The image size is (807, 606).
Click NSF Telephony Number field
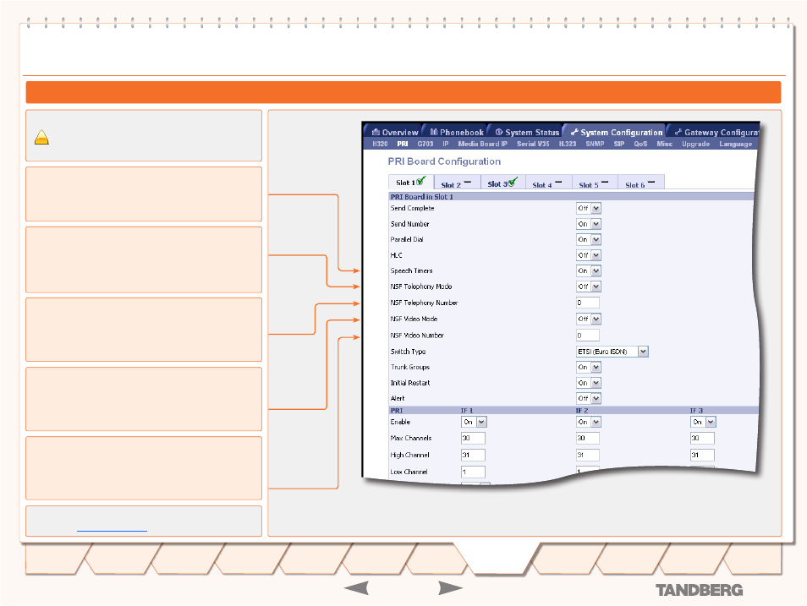pyautogui.click(x=588, y=303)
